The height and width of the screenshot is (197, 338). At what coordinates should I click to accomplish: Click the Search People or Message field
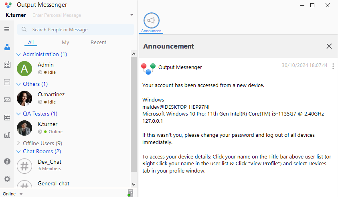click(75, 30)
